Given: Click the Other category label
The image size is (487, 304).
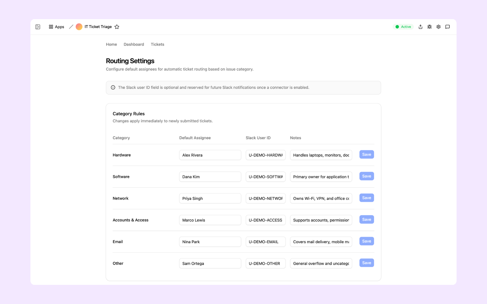Looking at the screenshot, I should pos(118,263).
